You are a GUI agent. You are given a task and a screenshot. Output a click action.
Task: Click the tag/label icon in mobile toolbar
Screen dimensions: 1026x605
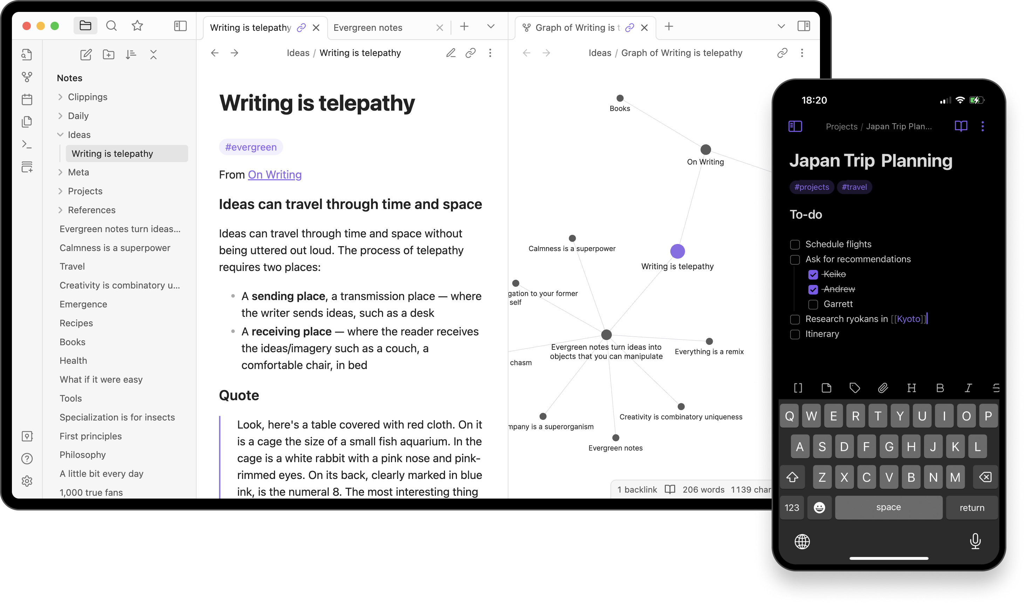(855, 388)
